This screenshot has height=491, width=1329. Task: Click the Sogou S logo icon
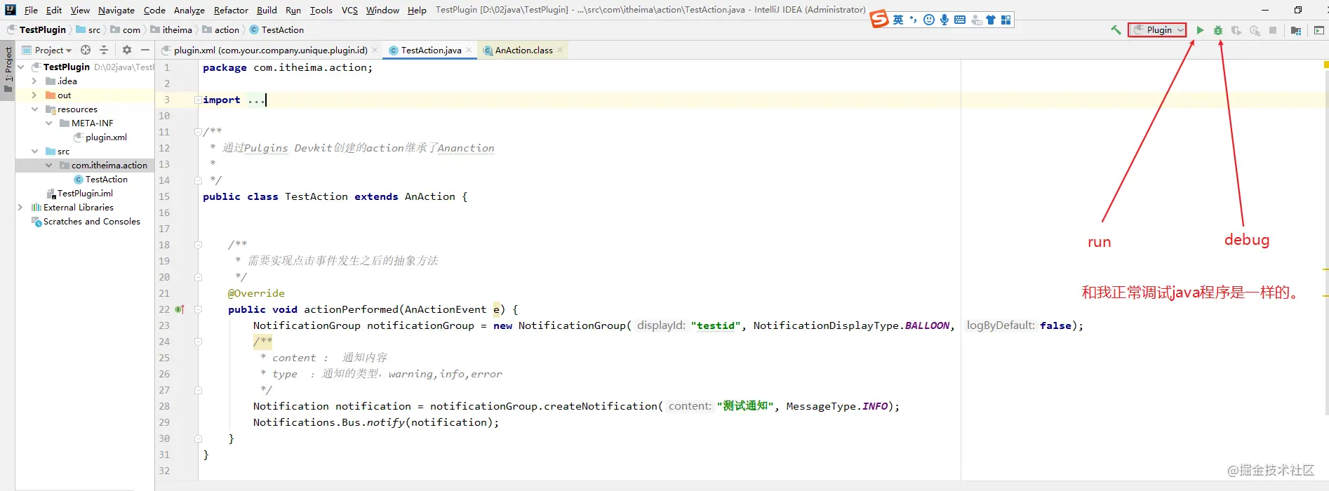click(879, 20)
